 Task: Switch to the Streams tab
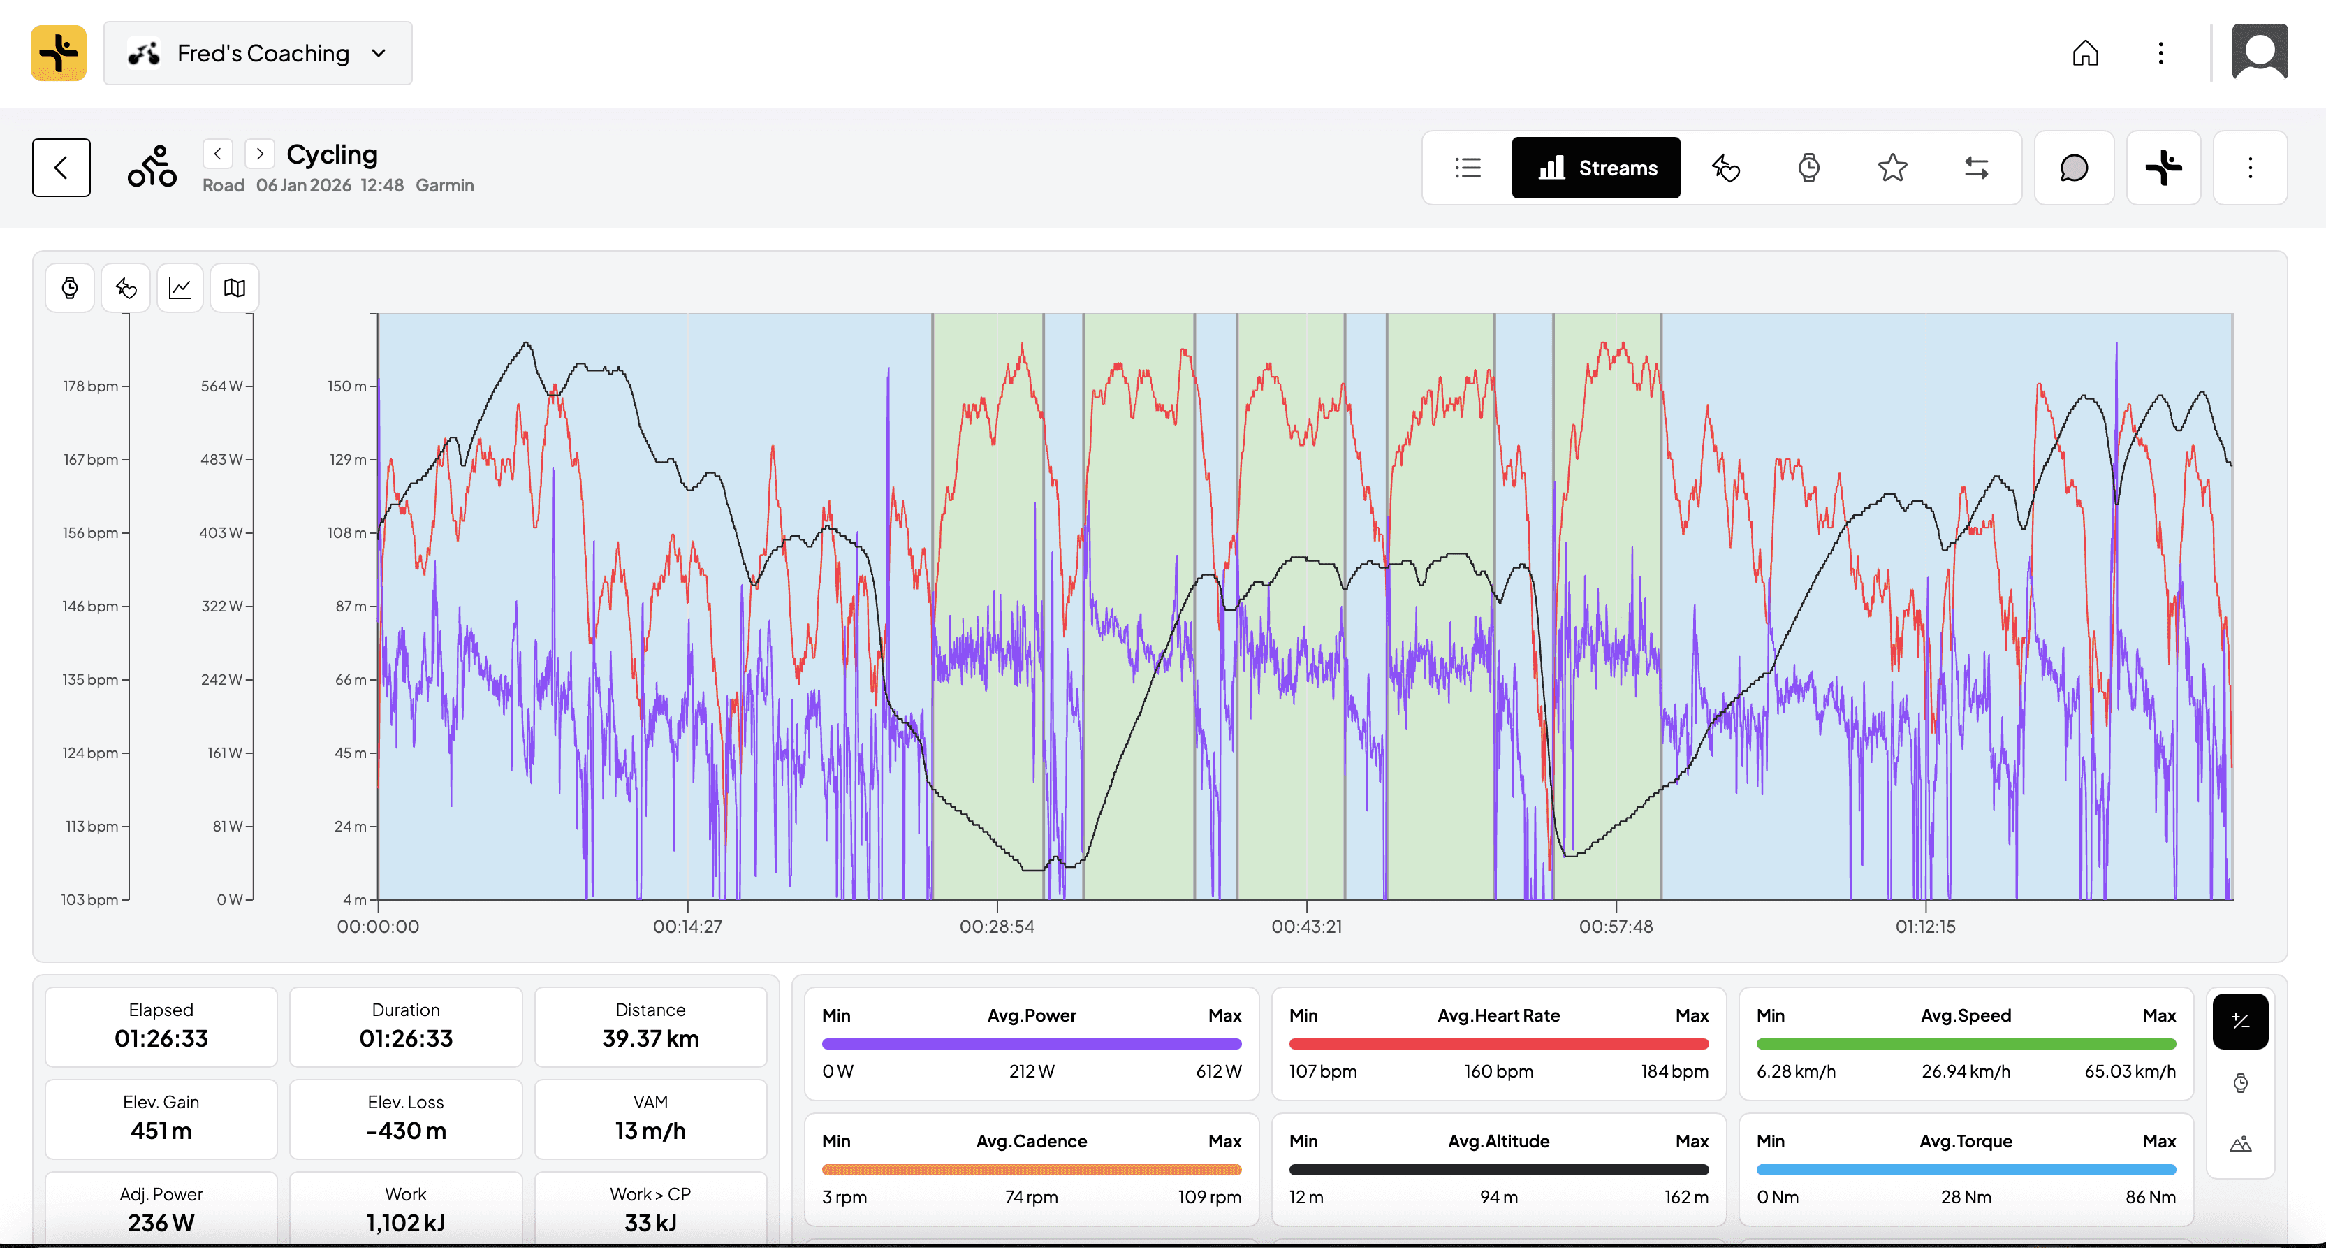[1595, 168]
